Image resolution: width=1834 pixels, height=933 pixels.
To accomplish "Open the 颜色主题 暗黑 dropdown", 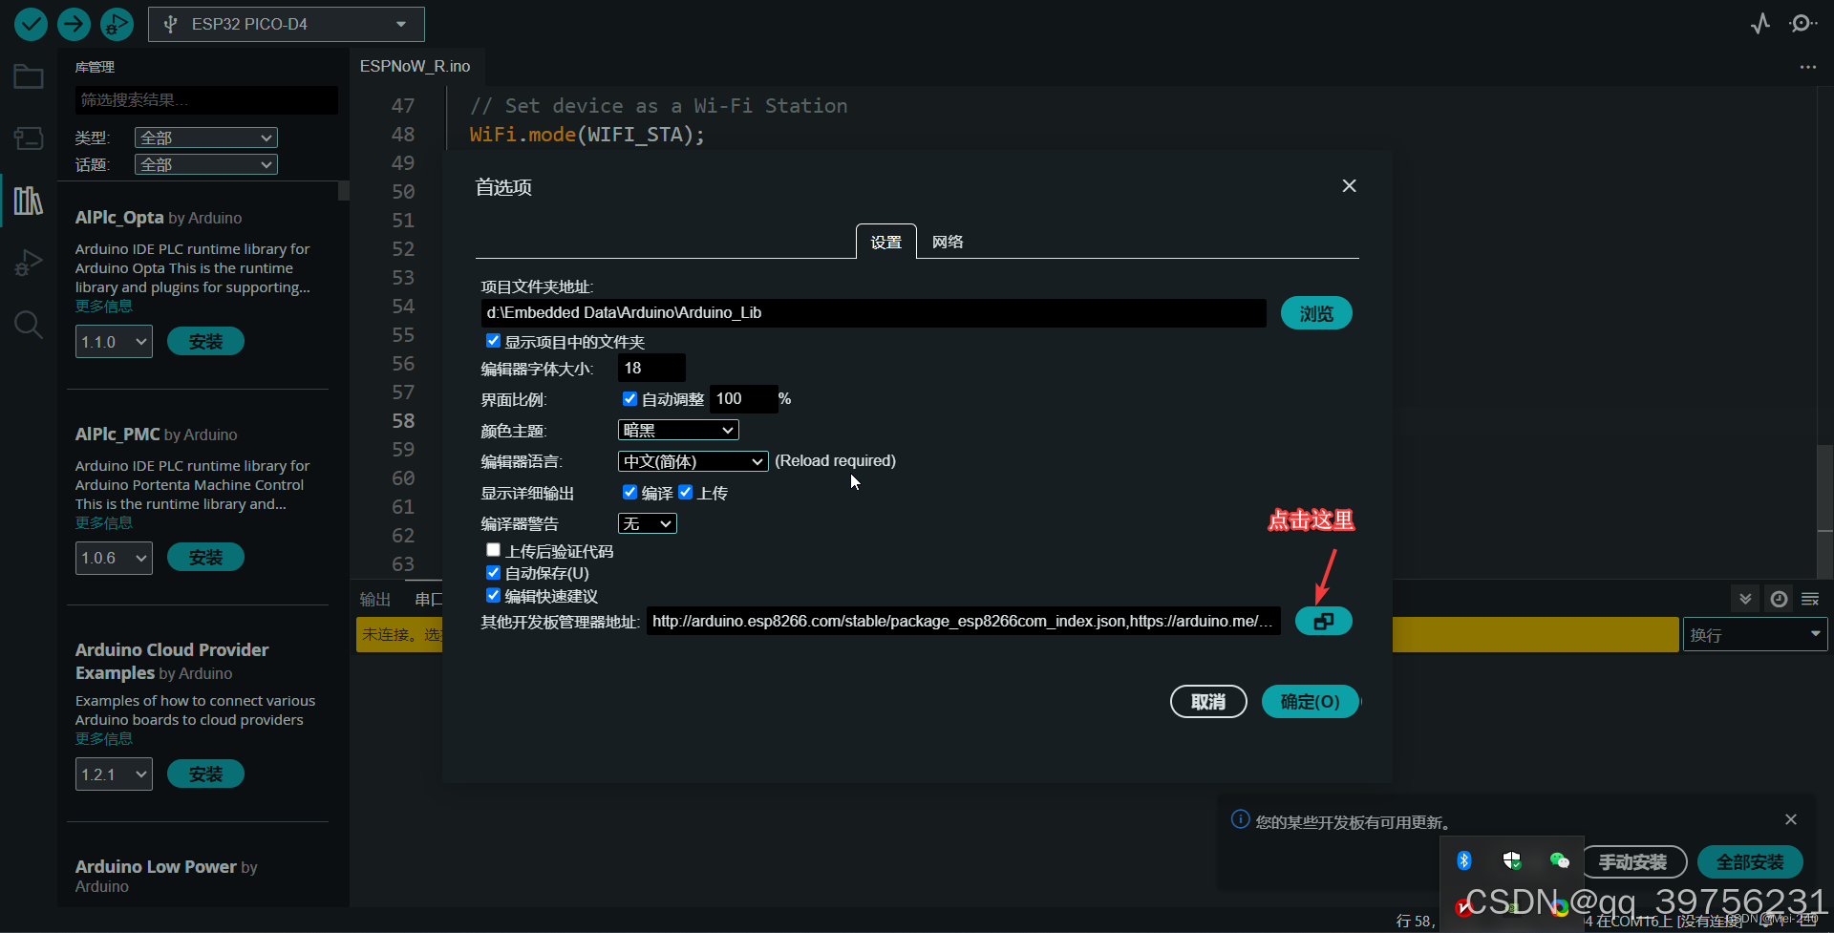I will tap(678, 431).
